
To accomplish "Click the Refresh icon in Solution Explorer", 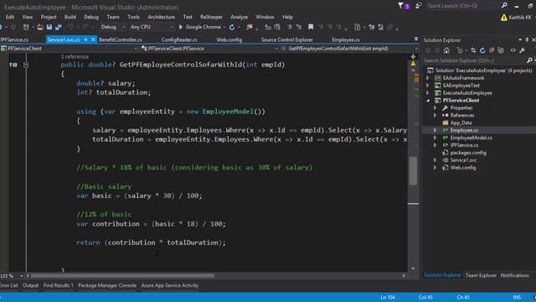I will tap(482, 50).
